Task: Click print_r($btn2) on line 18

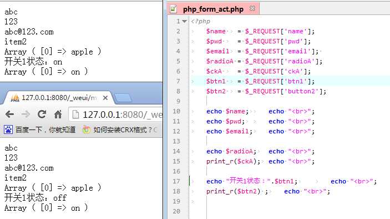Action: pyautogui.click(x=234, y=191)
